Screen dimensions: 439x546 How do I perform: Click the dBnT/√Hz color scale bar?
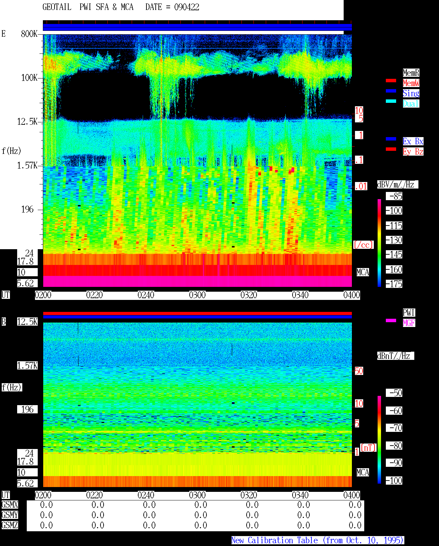379,440
